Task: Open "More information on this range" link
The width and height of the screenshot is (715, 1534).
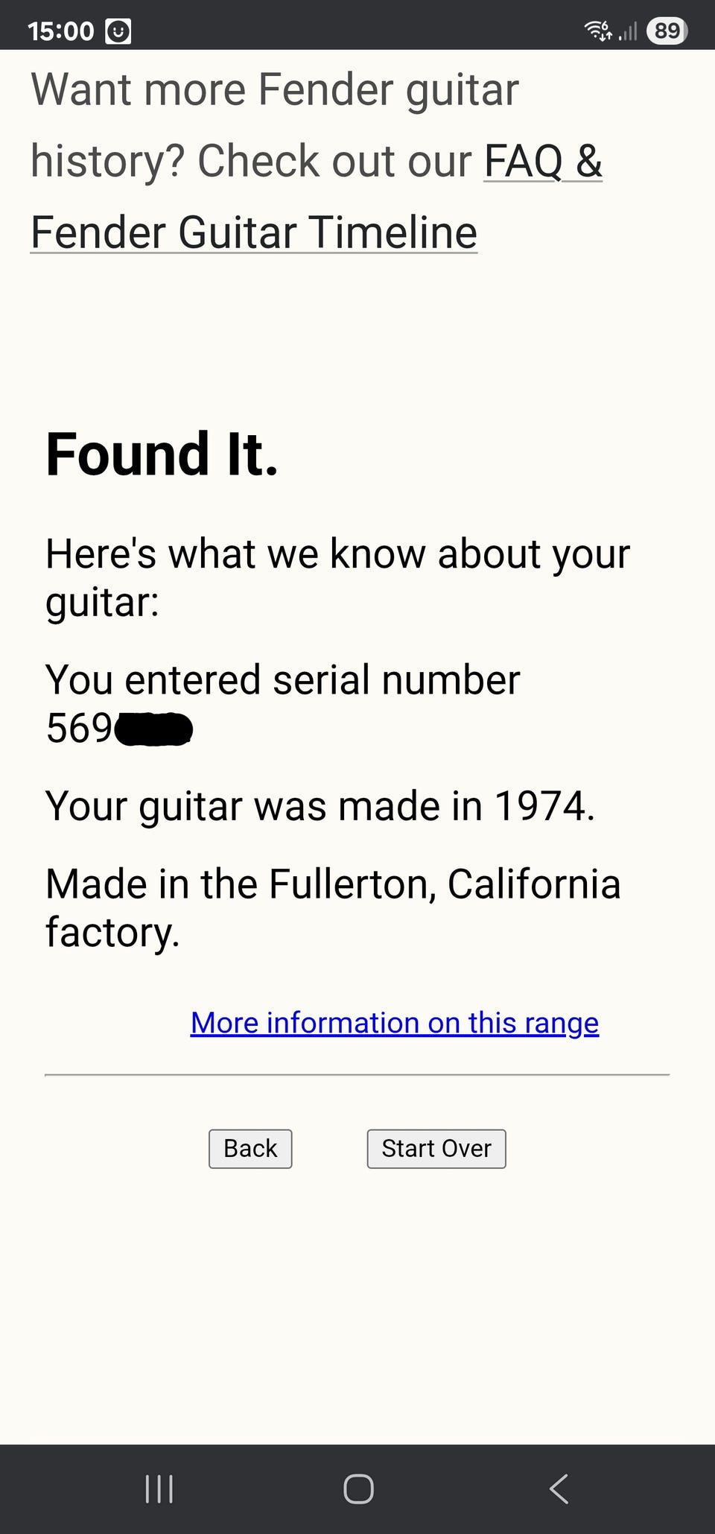Action: point(394,1023)
